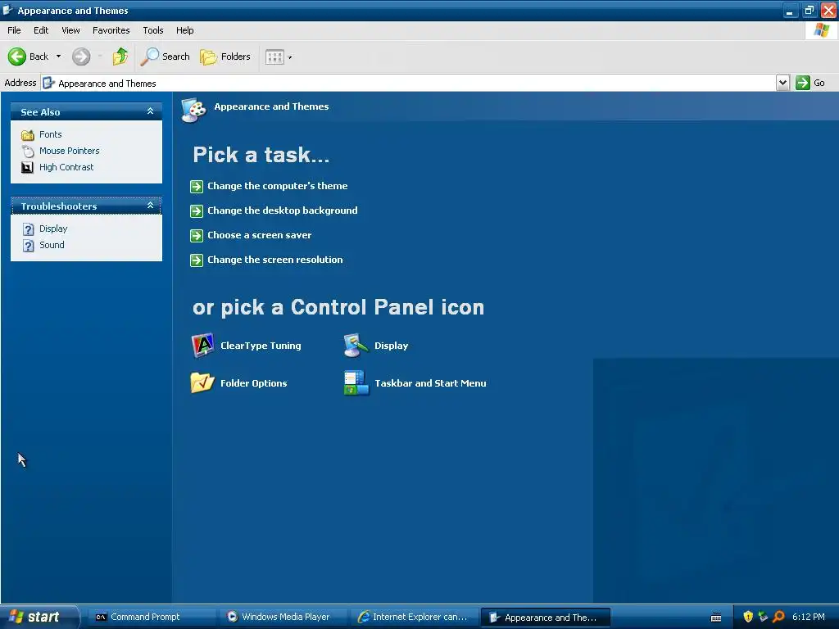839x629 pixels.
Task: Click the Start button
Action: coord(39,617)
